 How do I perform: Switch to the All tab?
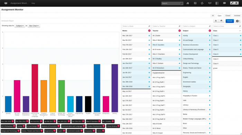[213, 16]
